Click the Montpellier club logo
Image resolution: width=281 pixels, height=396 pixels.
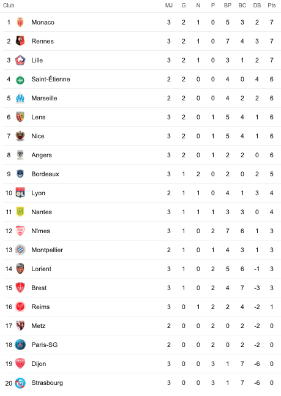(x=20, y=250)
